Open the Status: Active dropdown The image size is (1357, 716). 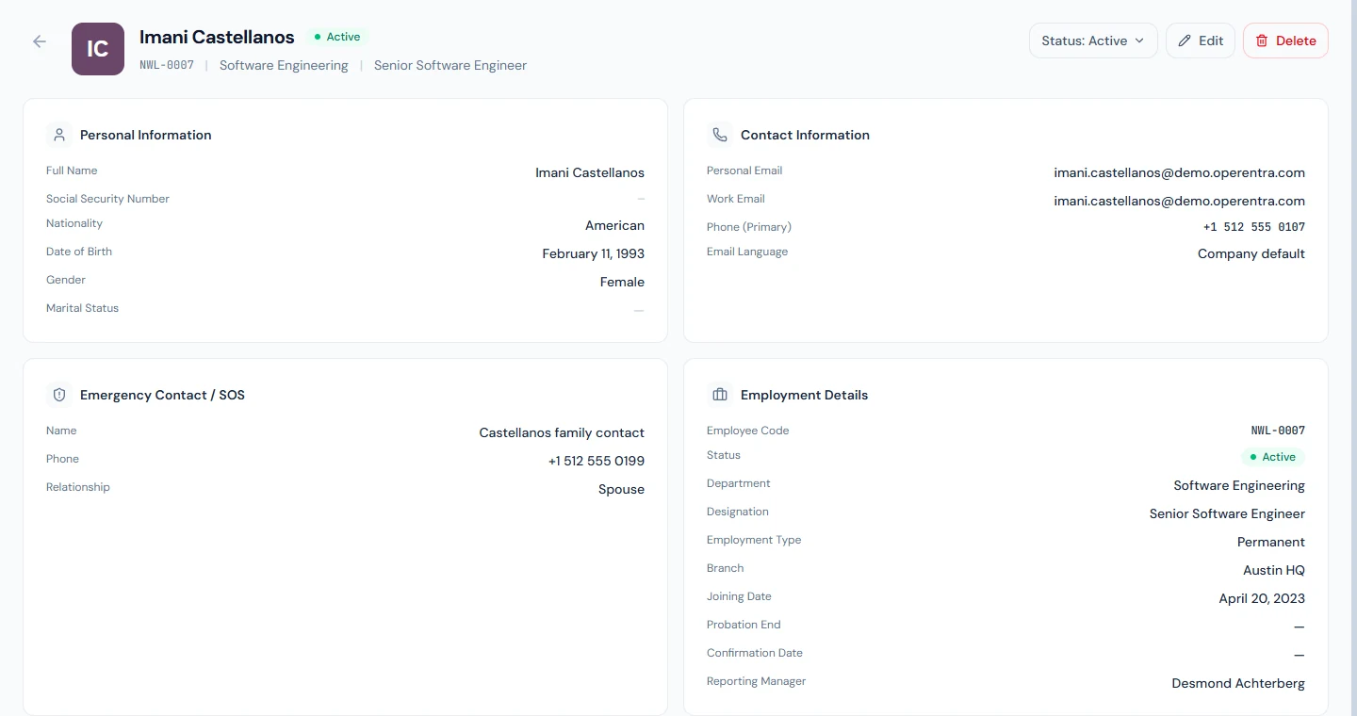pyautogui.click(x=1093, y=41)
